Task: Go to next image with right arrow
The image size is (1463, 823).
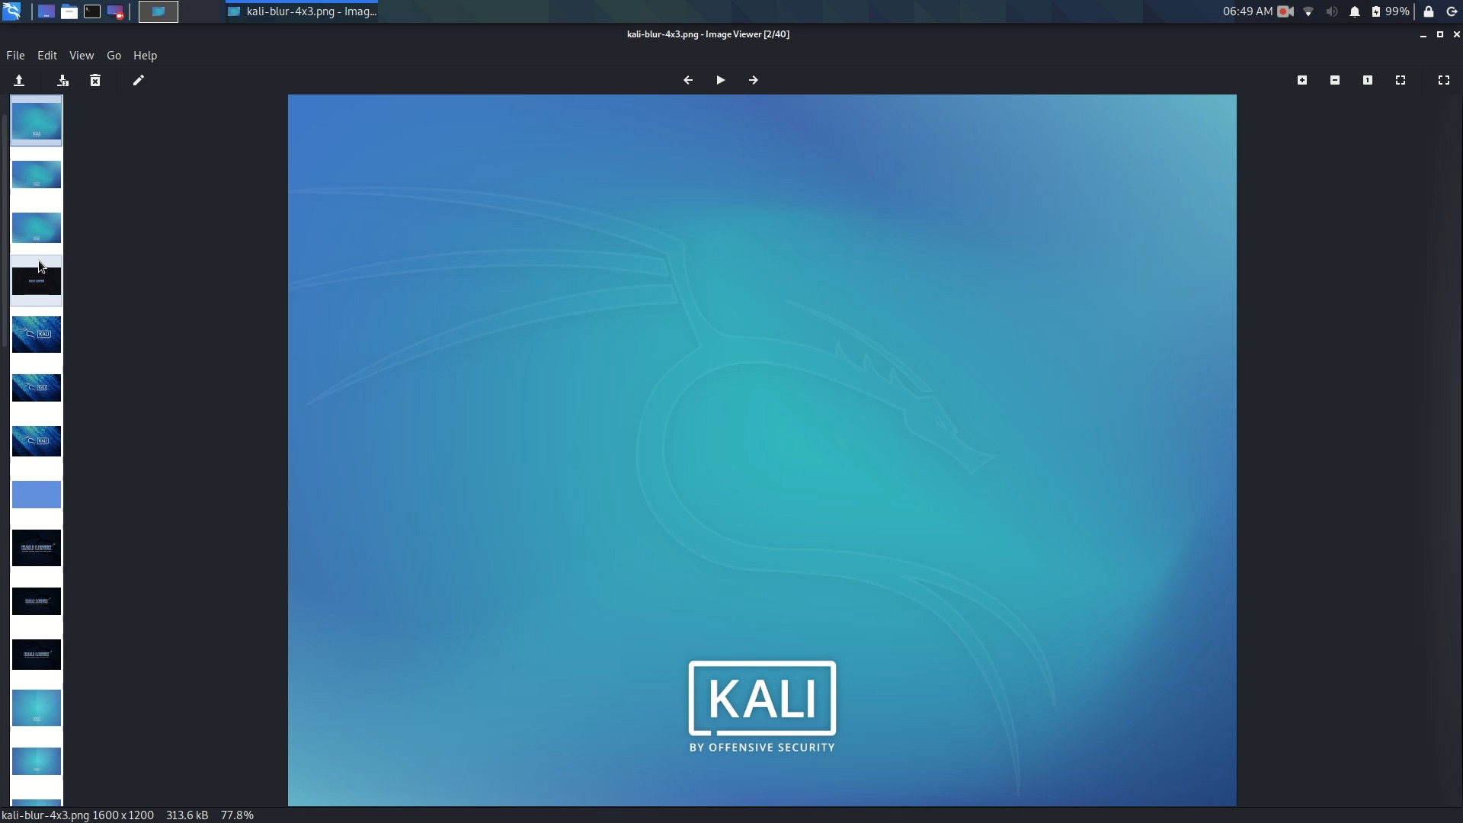Action: (754, 80)
